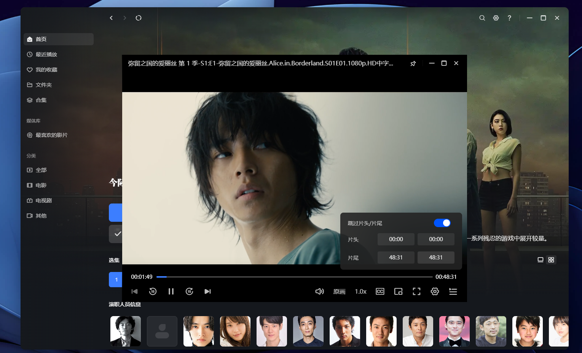Select episode 1 under 选集
The image size is (582, 353).
click(116, 280)
